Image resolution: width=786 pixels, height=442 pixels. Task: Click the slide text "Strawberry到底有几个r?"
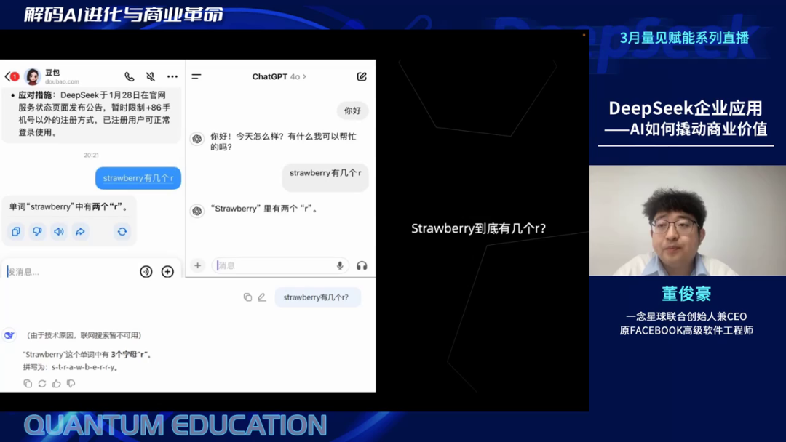pyautogui.click(x=478, y=229)
